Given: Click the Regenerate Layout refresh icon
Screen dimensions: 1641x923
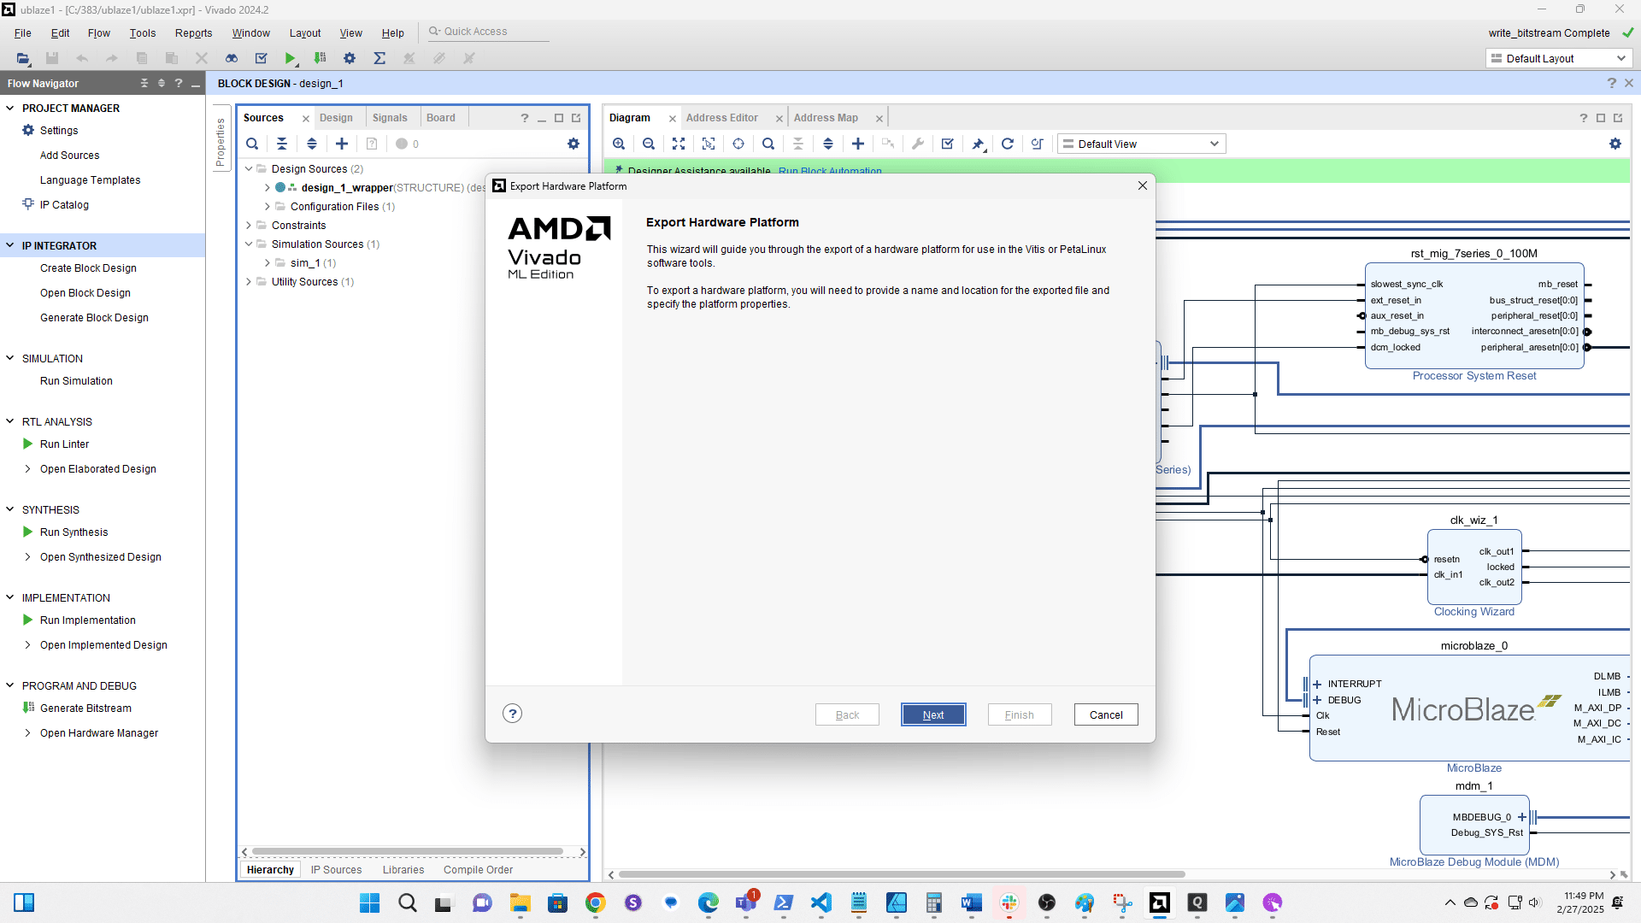Looking at the screenshot, I should click(x=1008, y=144).
